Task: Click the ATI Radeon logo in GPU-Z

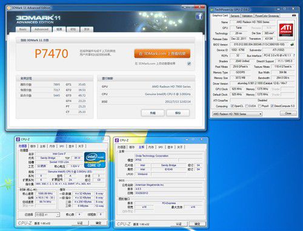Action: [x=286, y=30]
